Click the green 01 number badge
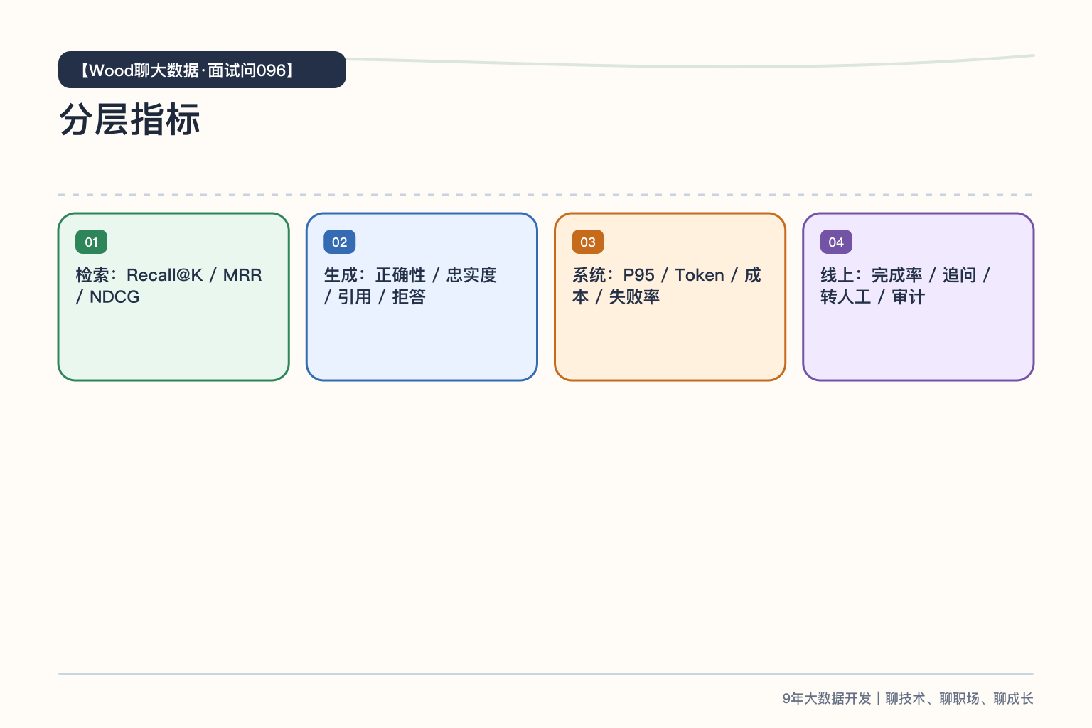 point(91,242)
